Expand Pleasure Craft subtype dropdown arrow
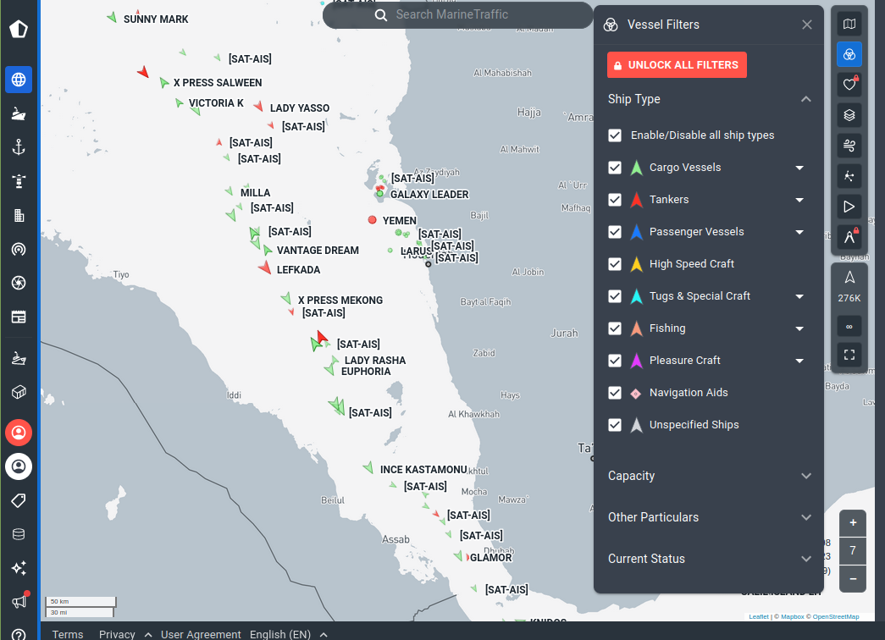This screenshot has width=885, height=640. (x=799, y=361)
